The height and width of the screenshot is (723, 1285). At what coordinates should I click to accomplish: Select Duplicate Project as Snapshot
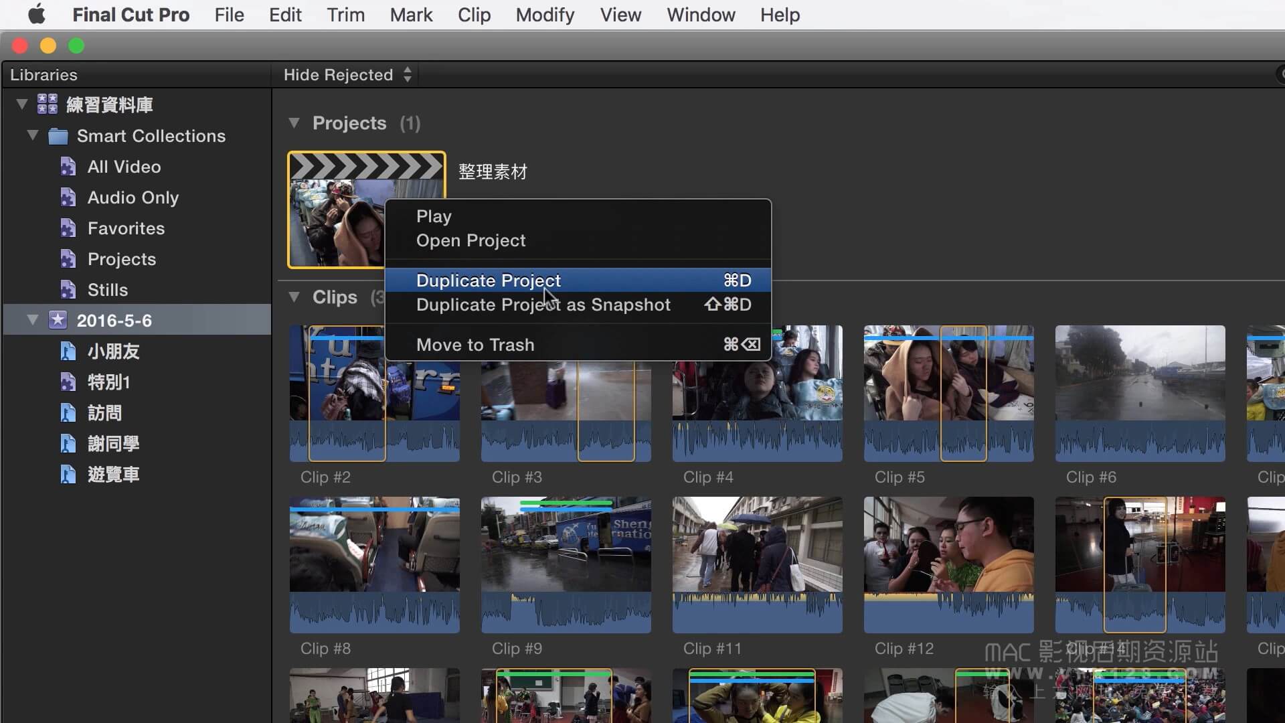click(x=578, y=305)
